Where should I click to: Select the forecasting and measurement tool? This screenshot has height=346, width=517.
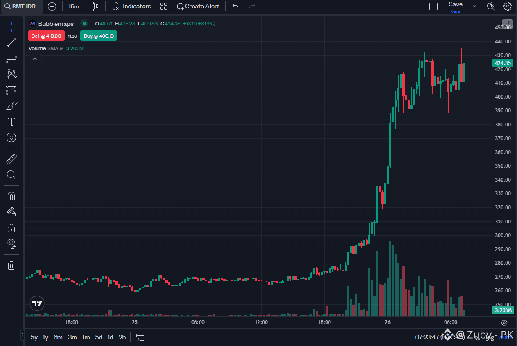(11, 90)
